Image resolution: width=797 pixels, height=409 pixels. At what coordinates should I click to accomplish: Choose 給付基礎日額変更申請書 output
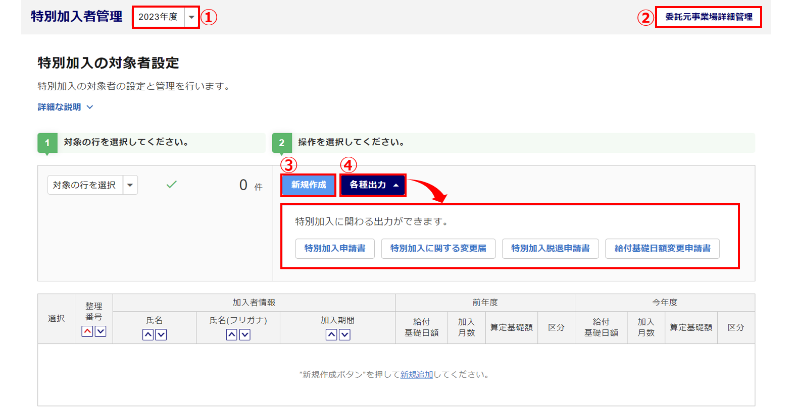pyautogui.click(x=662, y=249)
